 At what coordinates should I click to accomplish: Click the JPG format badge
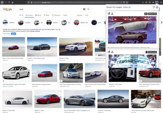tap(146, 14)
